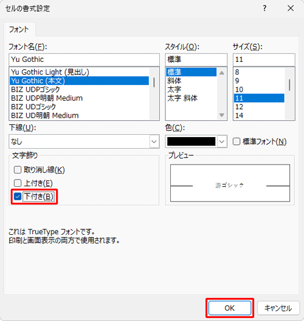Click the キャンセル button

[x=278, y=308]
